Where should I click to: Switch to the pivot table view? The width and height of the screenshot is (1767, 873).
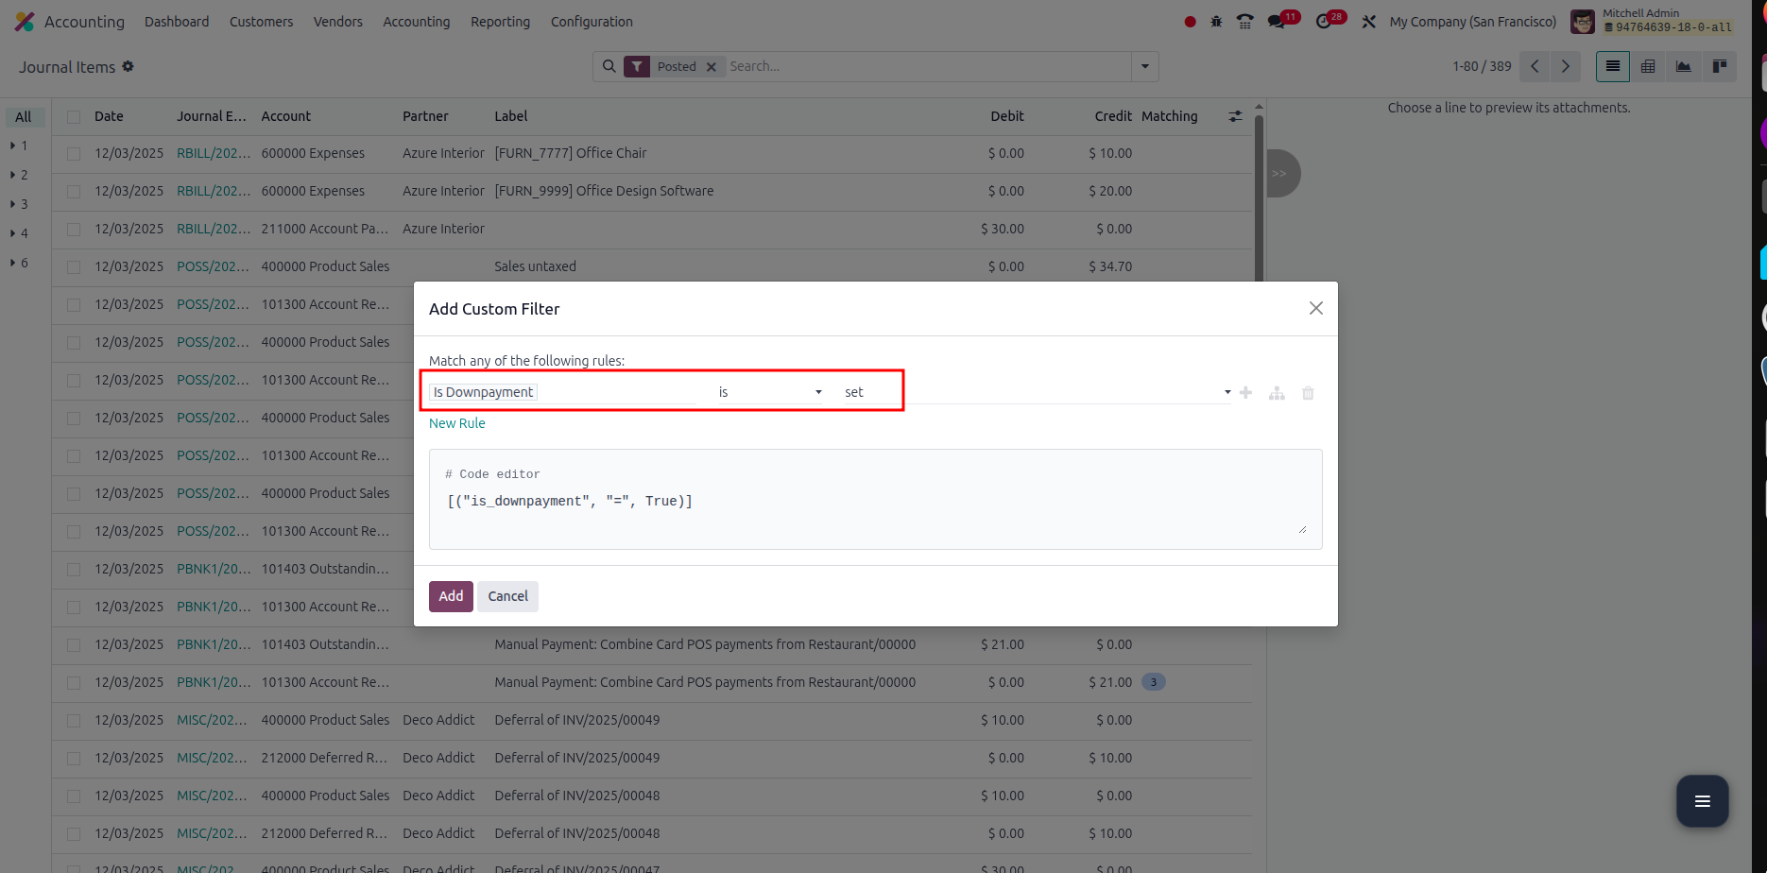point(1648,66)
